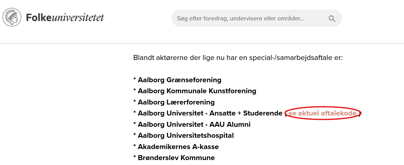
Task: Click 'Aalborg Kommunale Kunstforening' in the list
Action: pyautogui.click(x=197, y=91)
